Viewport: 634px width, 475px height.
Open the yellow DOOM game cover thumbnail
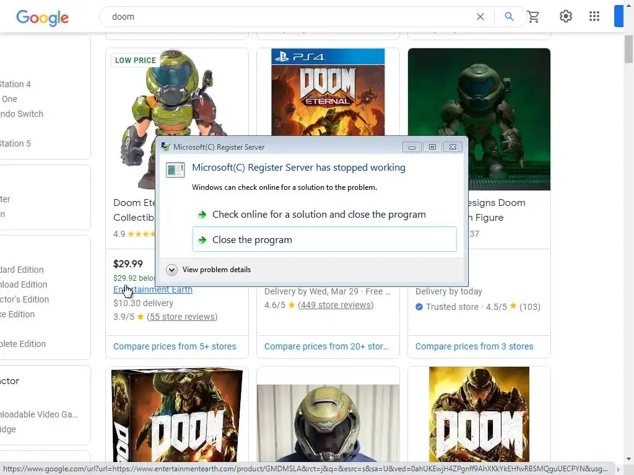[479, 414]
